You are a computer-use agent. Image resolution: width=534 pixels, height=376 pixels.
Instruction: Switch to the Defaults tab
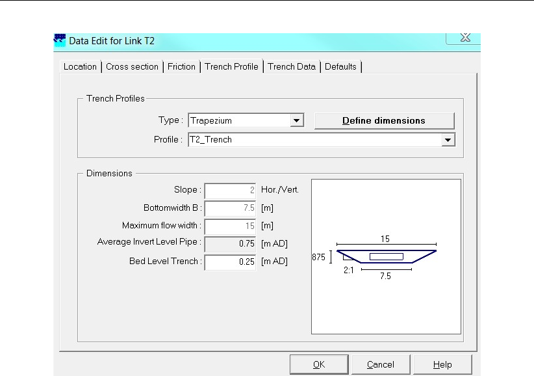pyautogui.click(x=340, y=66)
